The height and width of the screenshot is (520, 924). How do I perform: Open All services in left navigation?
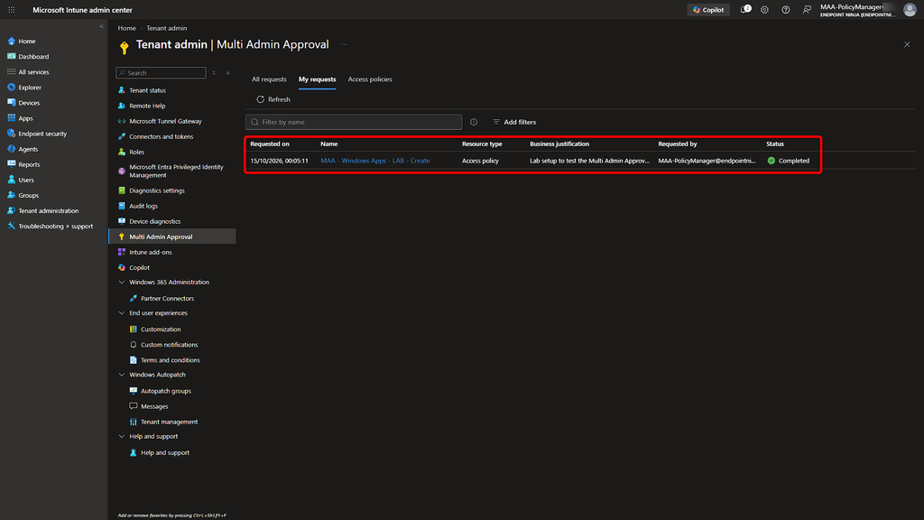coord(33,72)
